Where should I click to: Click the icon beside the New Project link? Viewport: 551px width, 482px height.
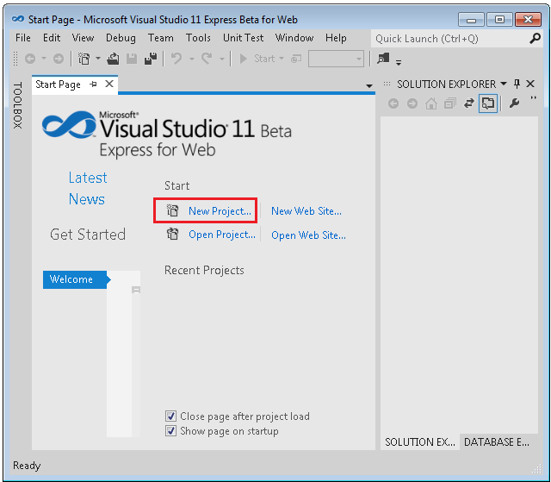(x=172, y=210)
